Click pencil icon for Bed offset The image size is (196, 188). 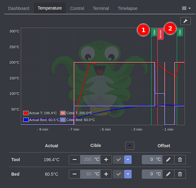pos(168,174)
